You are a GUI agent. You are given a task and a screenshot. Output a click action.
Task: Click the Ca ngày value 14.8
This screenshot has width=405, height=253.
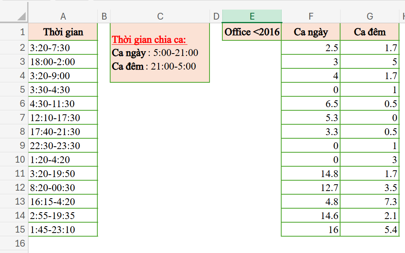(x=311, y=173)
